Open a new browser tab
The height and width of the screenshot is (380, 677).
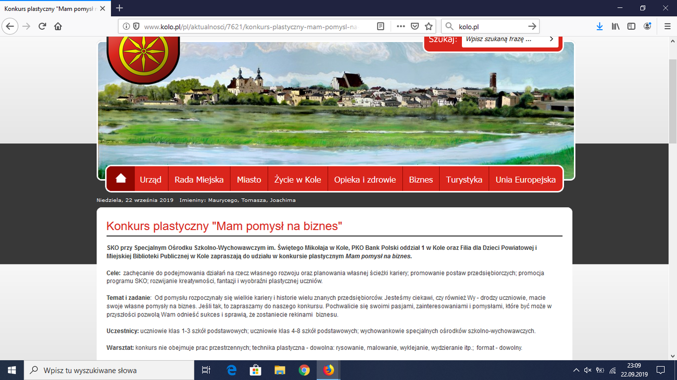coord(120,8)
